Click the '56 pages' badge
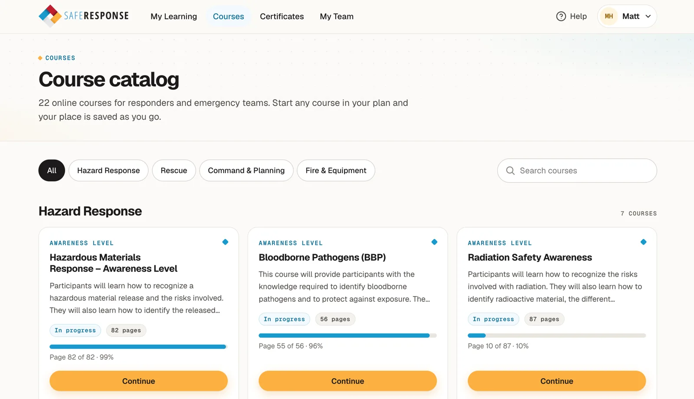694x399 pixels. click(x=335, y=319)
